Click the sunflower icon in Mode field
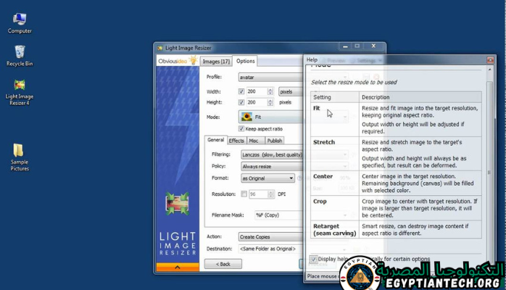The width and height of the screenshot is (506, 290). (x=247, y=117)
